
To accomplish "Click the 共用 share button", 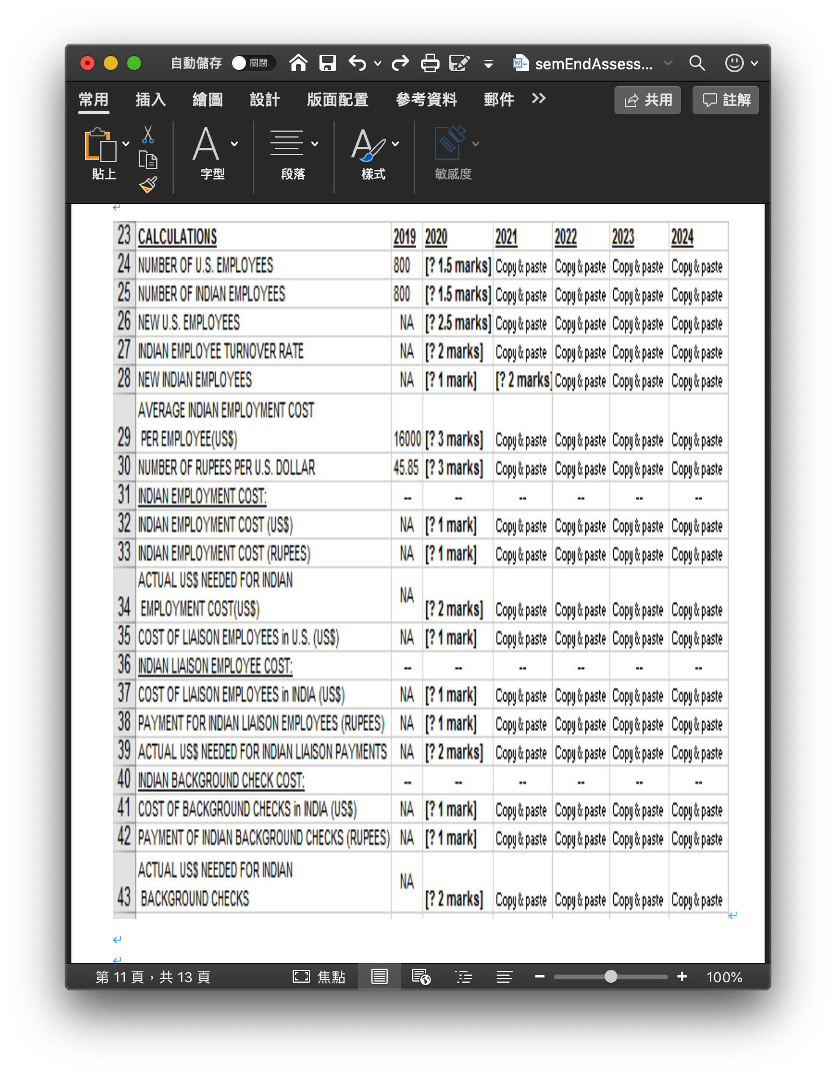I will pos(648,100).
